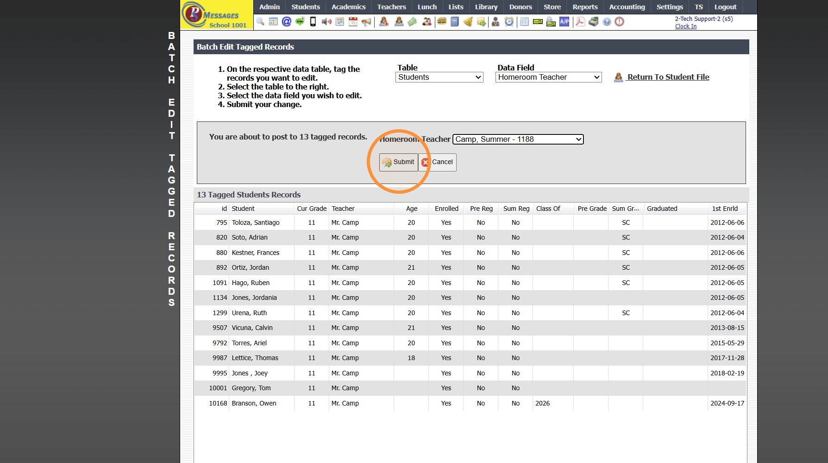Sort by the Cur Grade column header

click(312, 209)
